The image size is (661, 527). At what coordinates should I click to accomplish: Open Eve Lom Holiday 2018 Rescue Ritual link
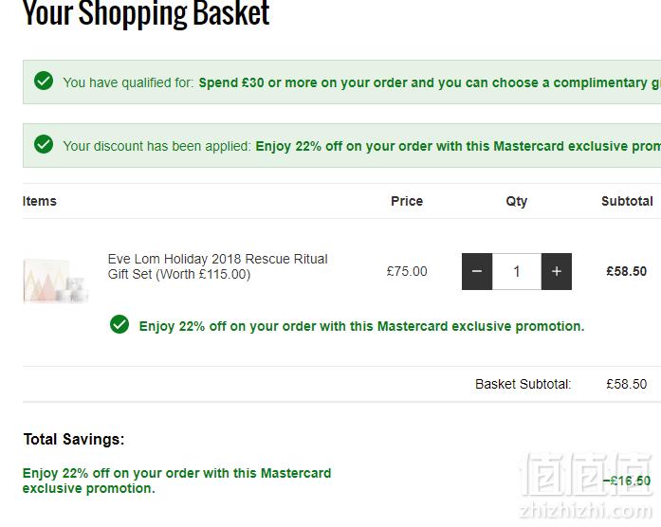[x=217, y=266]
